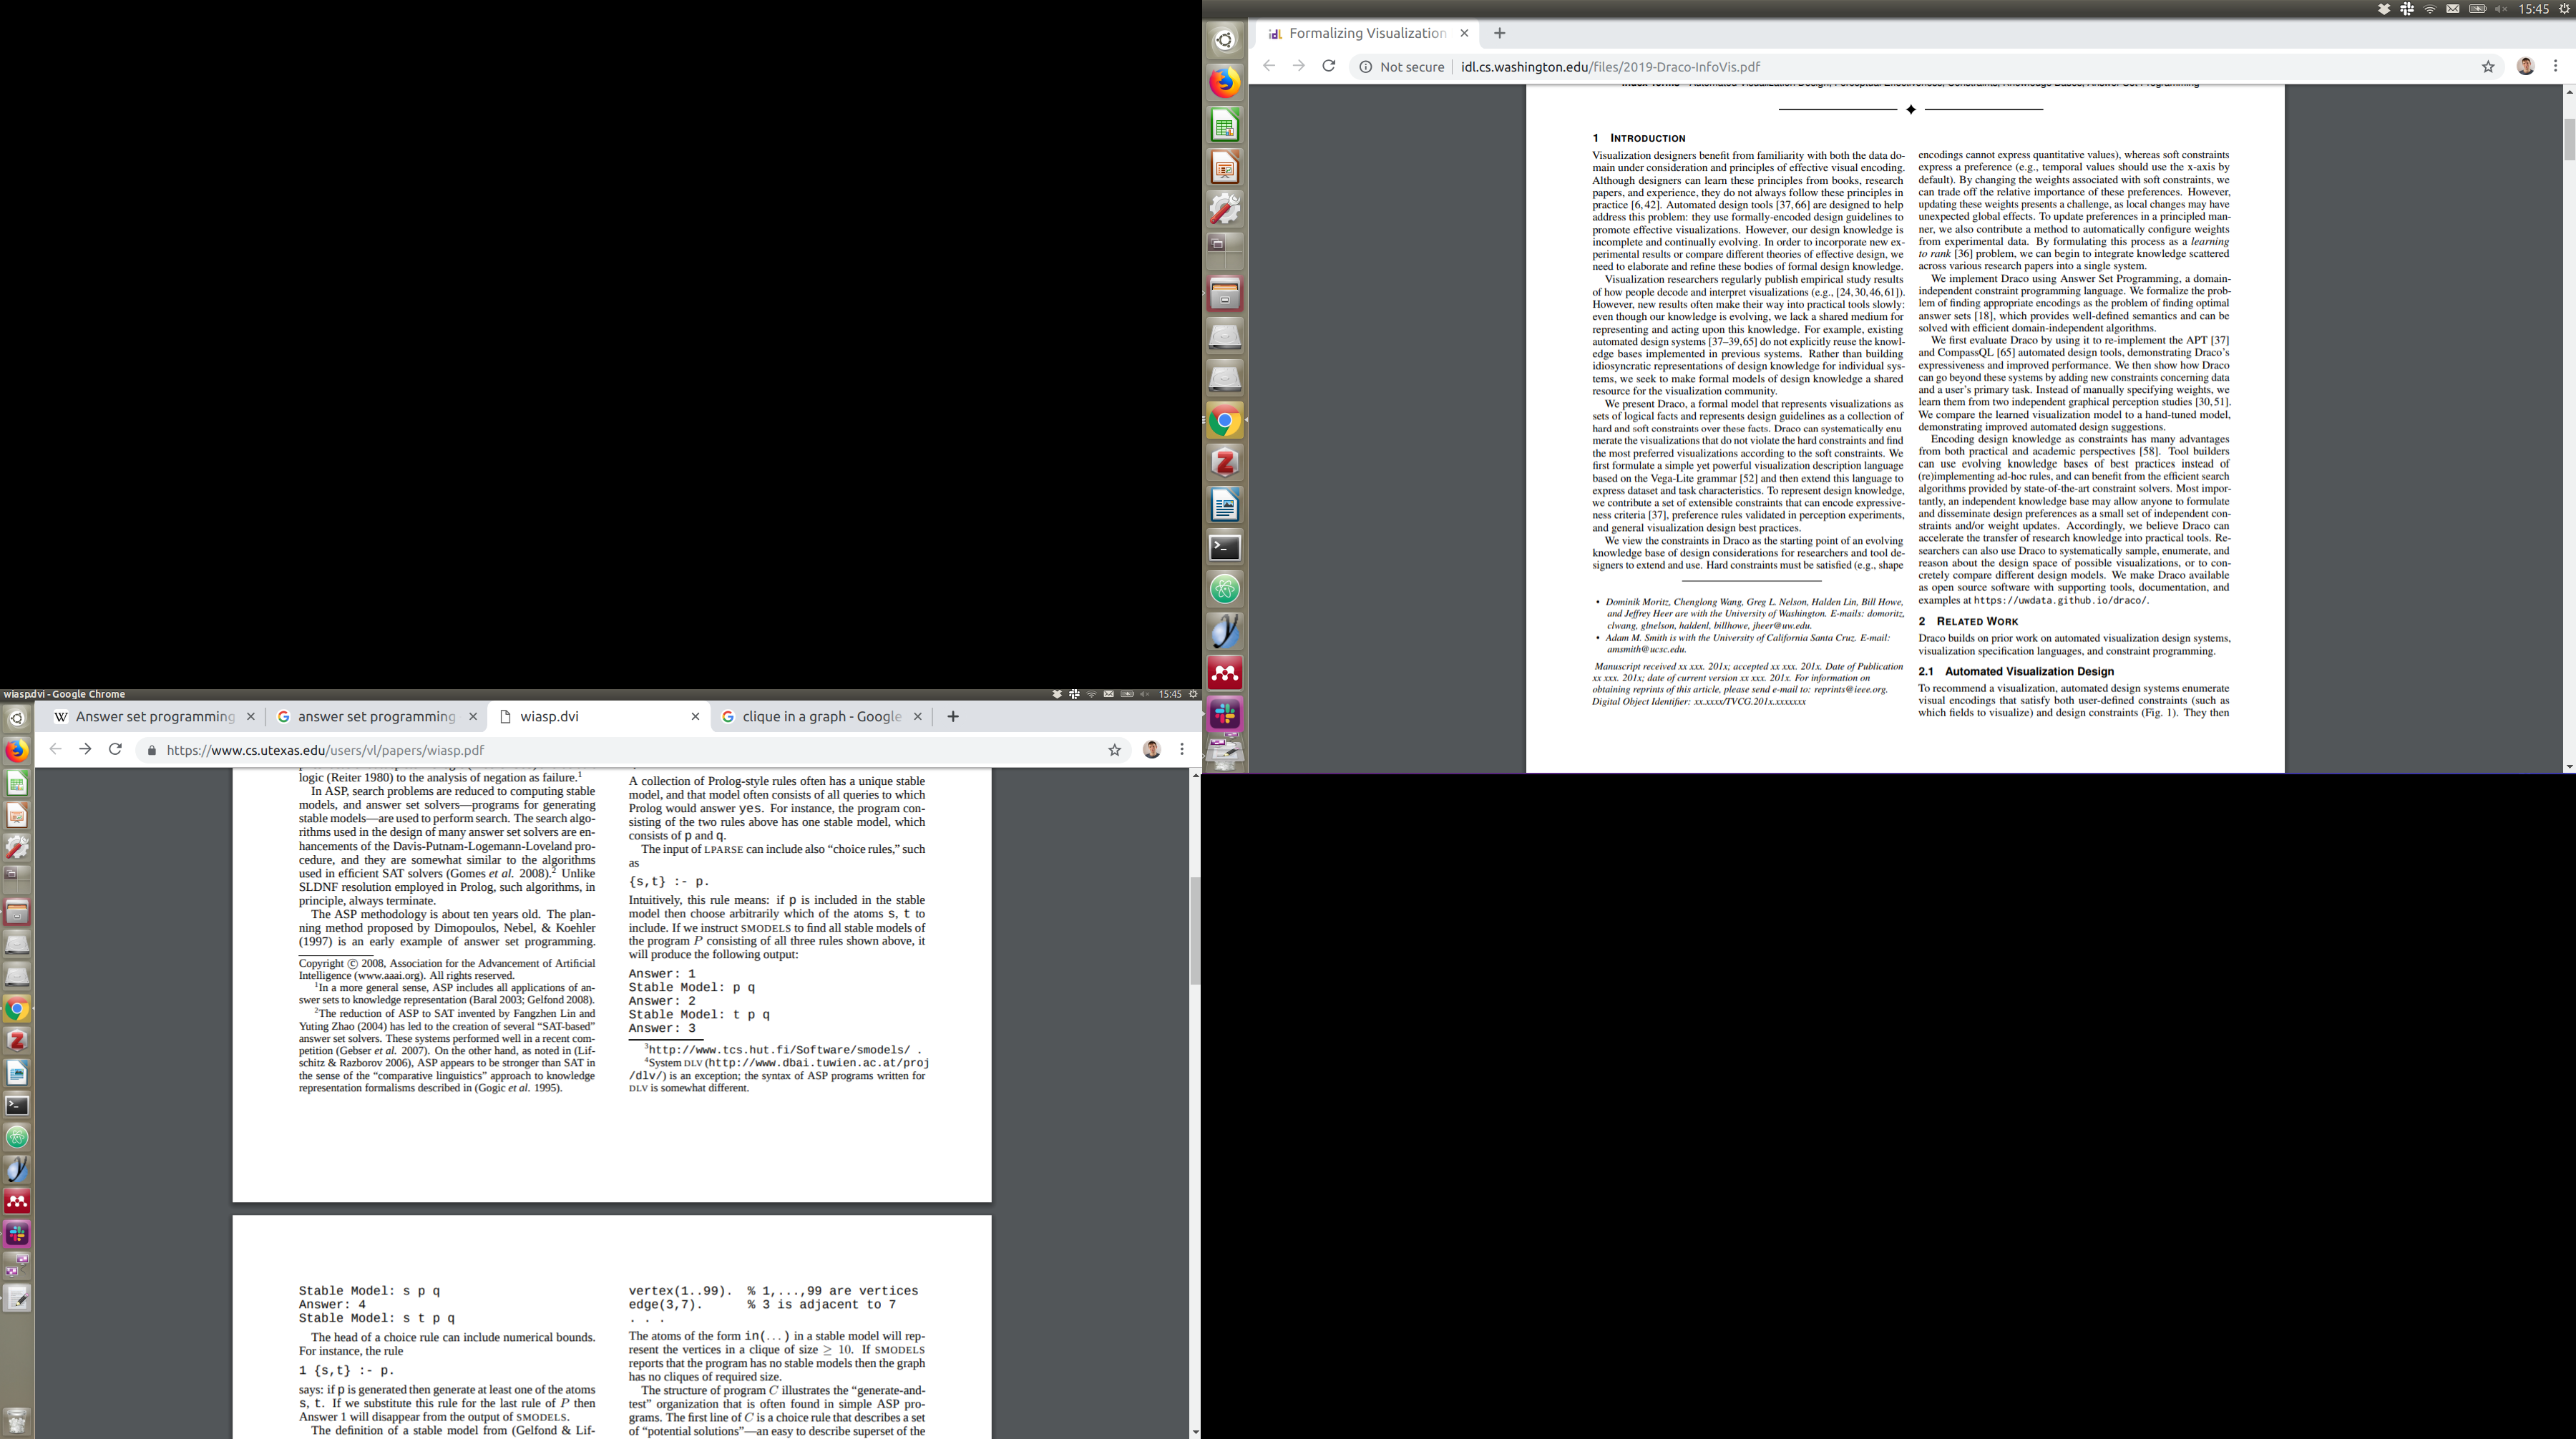Image resolution: width=2576 pixels, height=1439 pixels.
Task: Click lock icon beside utexas URL
Action: (x=151, y=750)
